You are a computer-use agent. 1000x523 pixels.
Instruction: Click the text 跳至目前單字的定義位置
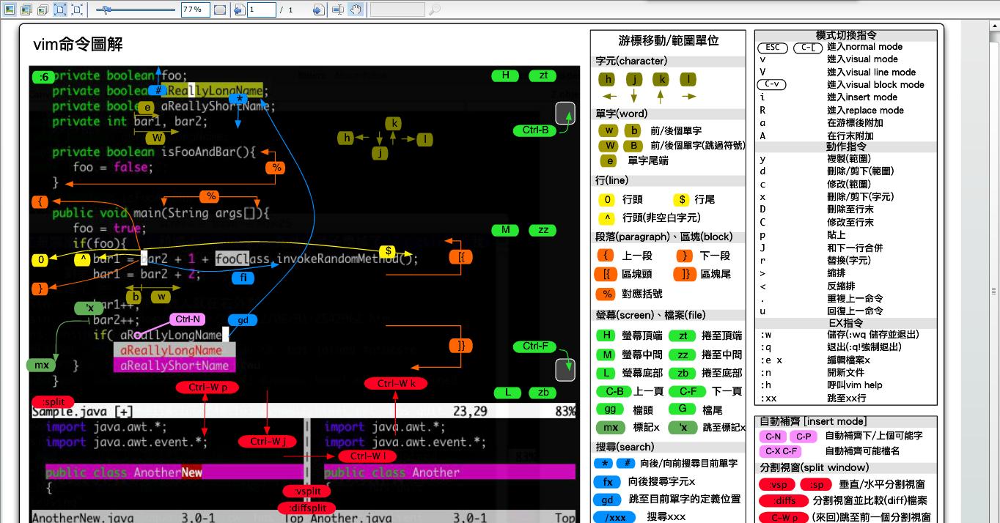(x=685, y=500)
